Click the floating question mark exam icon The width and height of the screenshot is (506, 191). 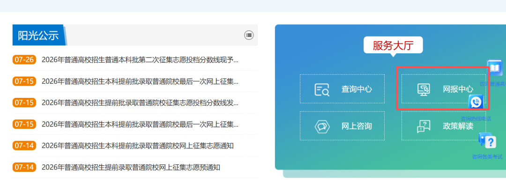point(487,141)
